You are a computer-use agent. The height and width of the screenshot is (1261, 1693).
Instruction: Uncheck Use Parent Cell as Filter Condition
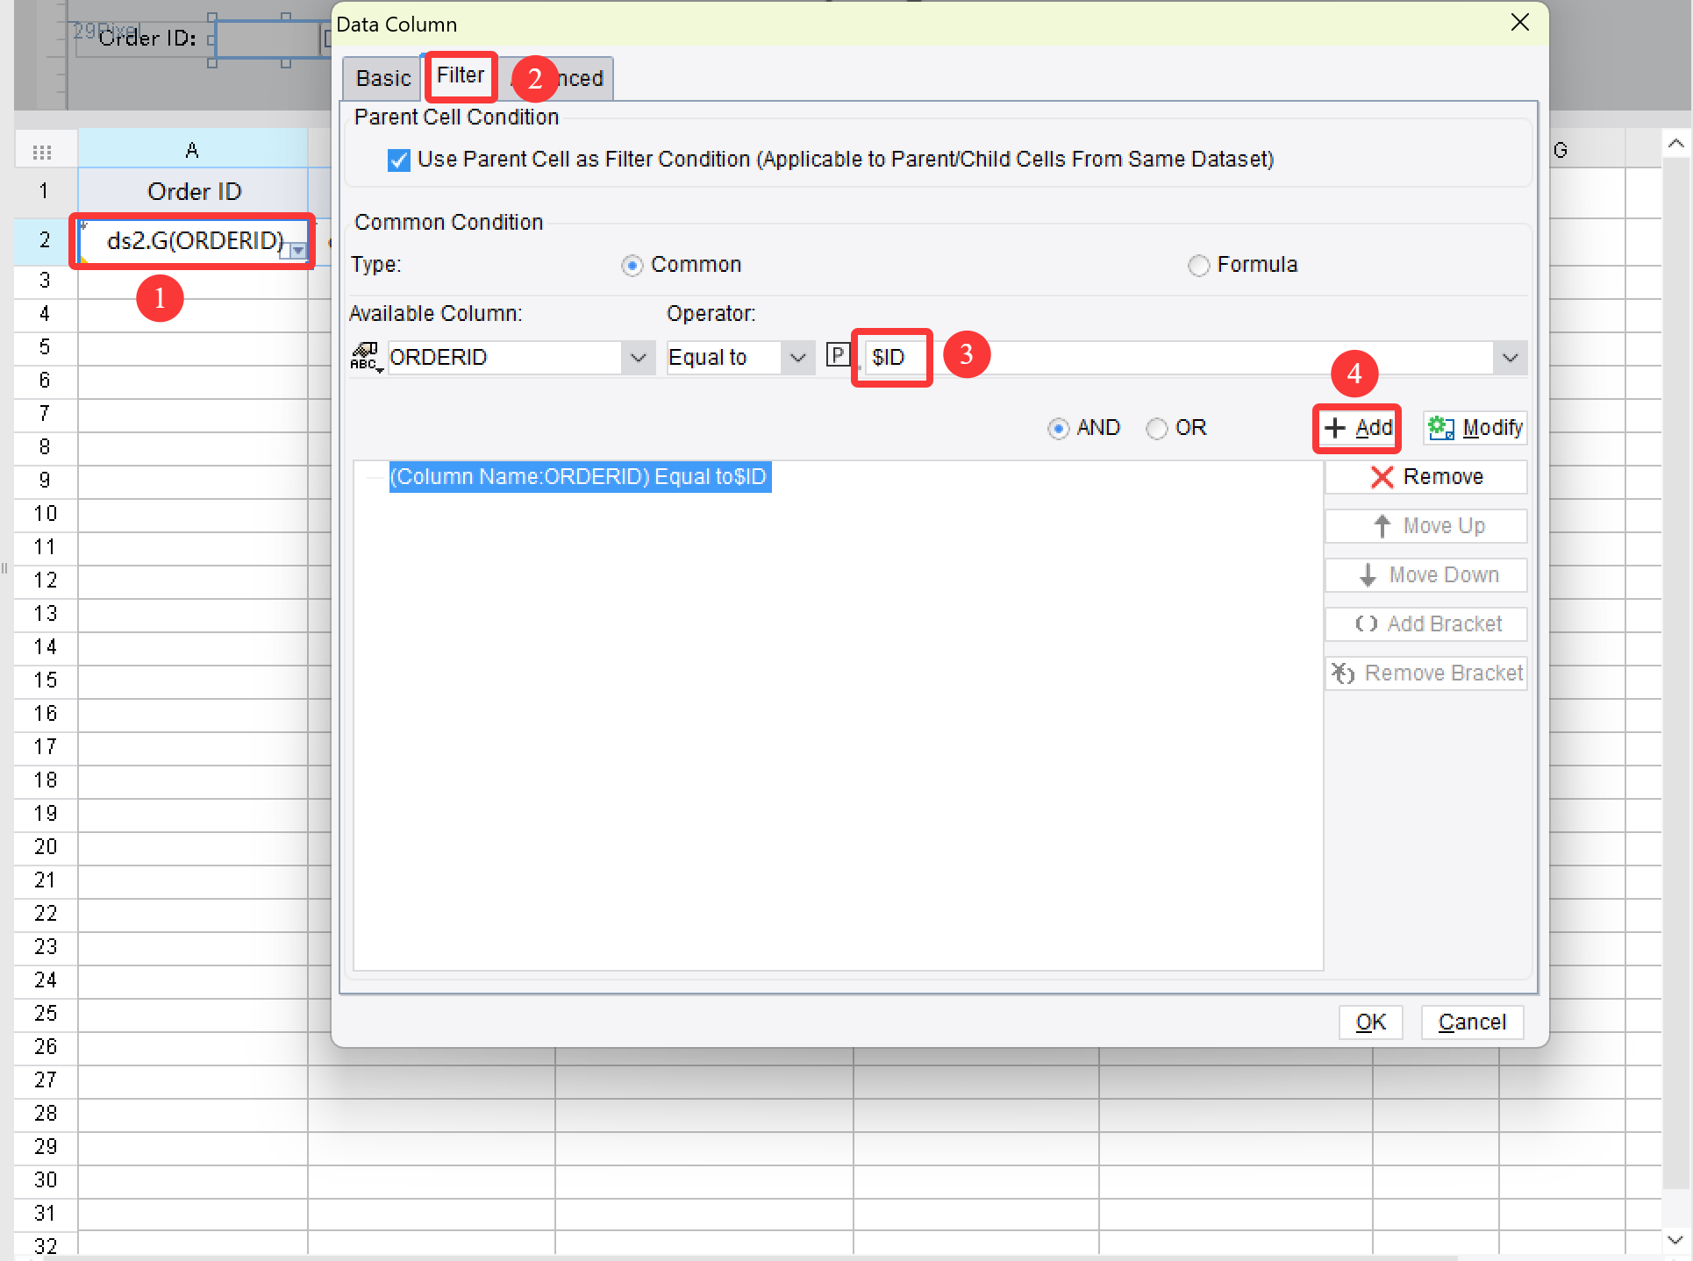pos(398,159)
